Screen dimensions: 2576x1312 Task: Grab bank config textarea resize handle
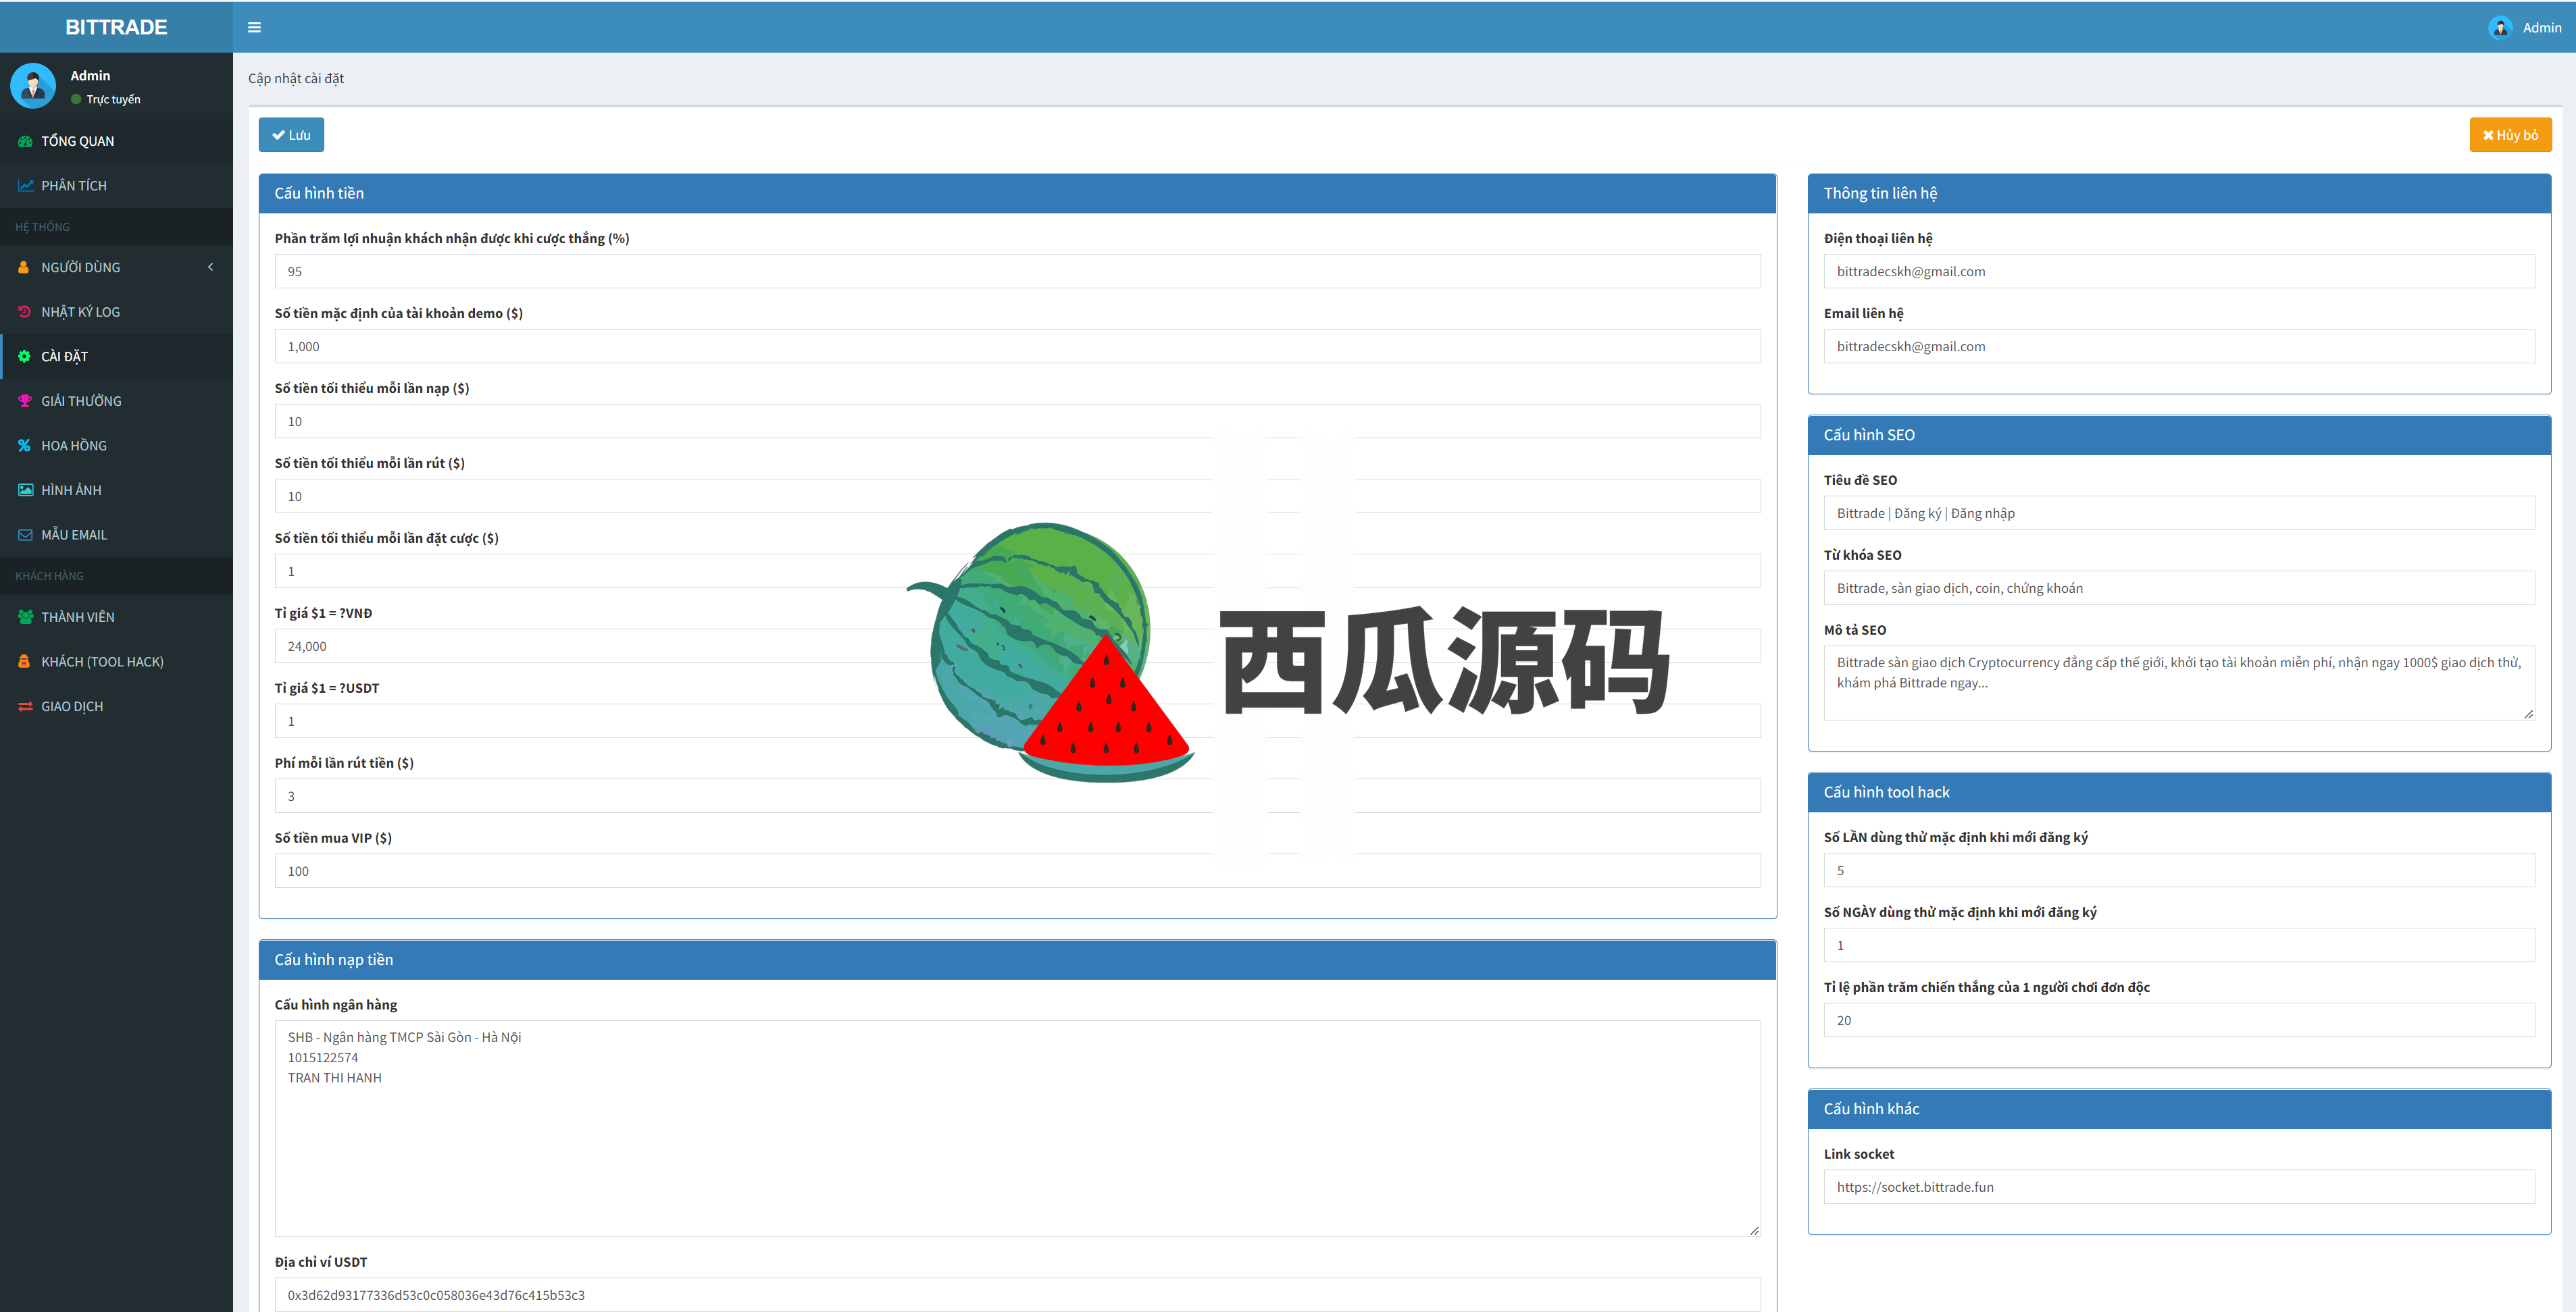click(x=1754, y=1230)
